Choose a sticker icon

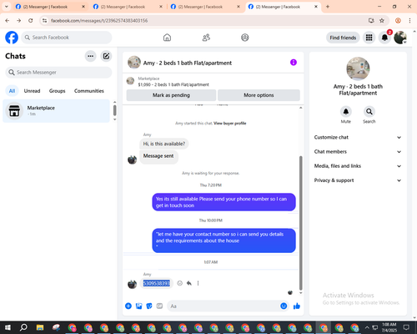149,306
